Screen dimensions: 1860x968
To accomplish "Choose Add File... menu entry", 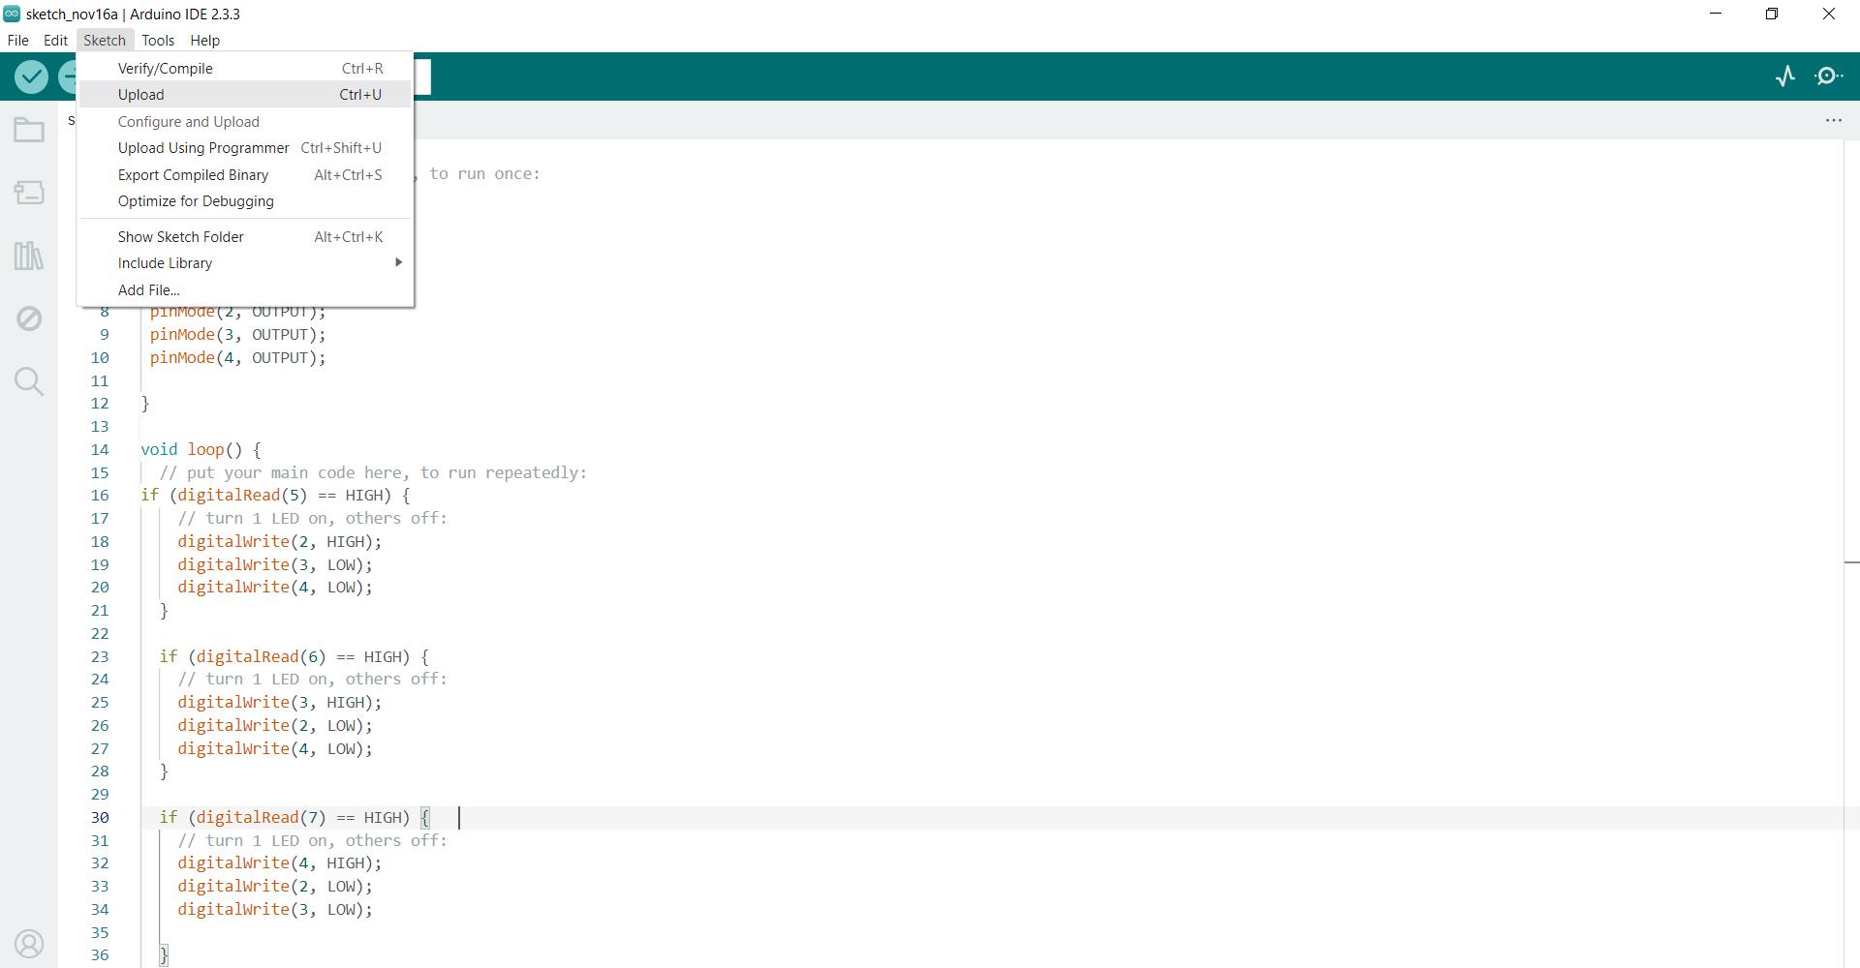I will point(149,290).
